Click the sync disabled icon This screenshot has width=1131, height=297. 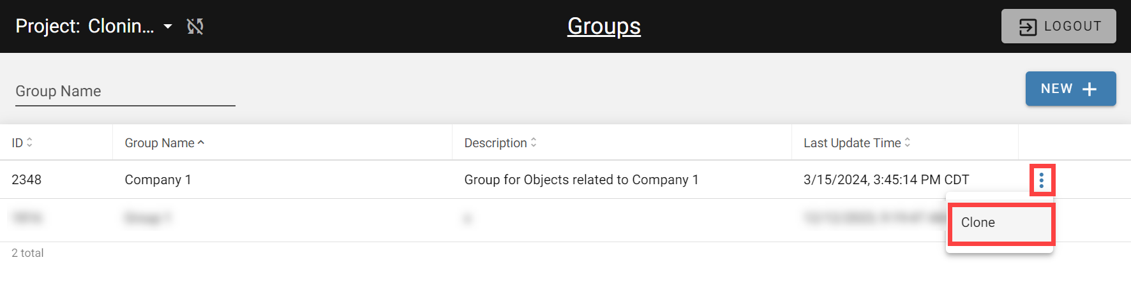point(195,26)
